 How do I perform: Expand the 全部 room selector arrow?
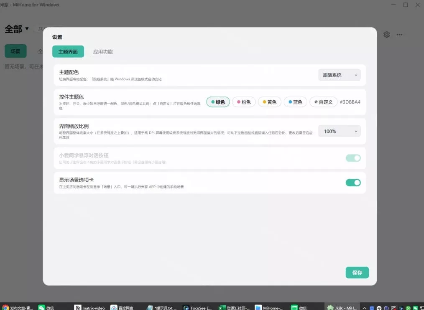(x=27, y=29)
